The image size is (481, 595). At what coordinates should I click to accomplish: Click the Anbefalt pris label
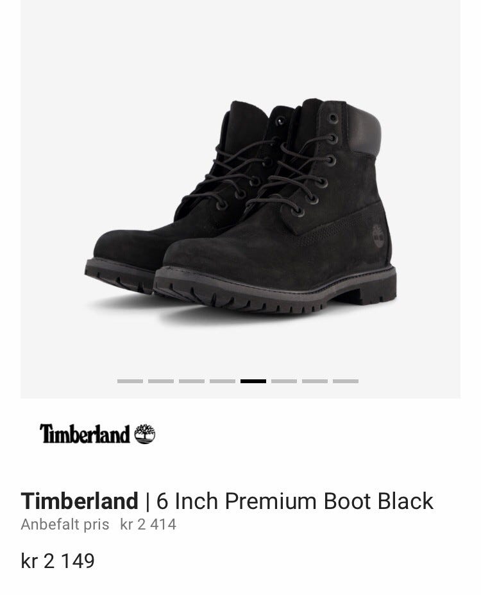pyautogui.click(x=65, y=524)
